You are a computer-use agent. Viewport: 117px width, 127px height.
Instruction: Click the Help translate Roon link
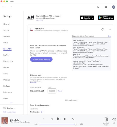10,112
